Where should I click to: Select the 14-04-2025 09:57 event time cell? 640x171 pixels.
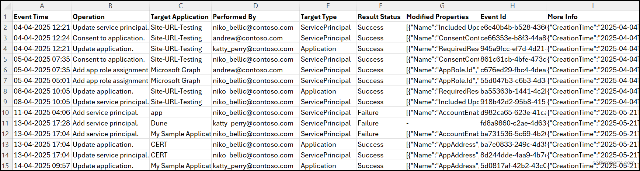pos(42,166)
